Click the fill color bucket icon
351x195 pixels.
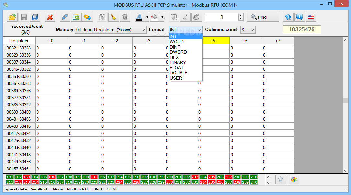pos(155,17)
